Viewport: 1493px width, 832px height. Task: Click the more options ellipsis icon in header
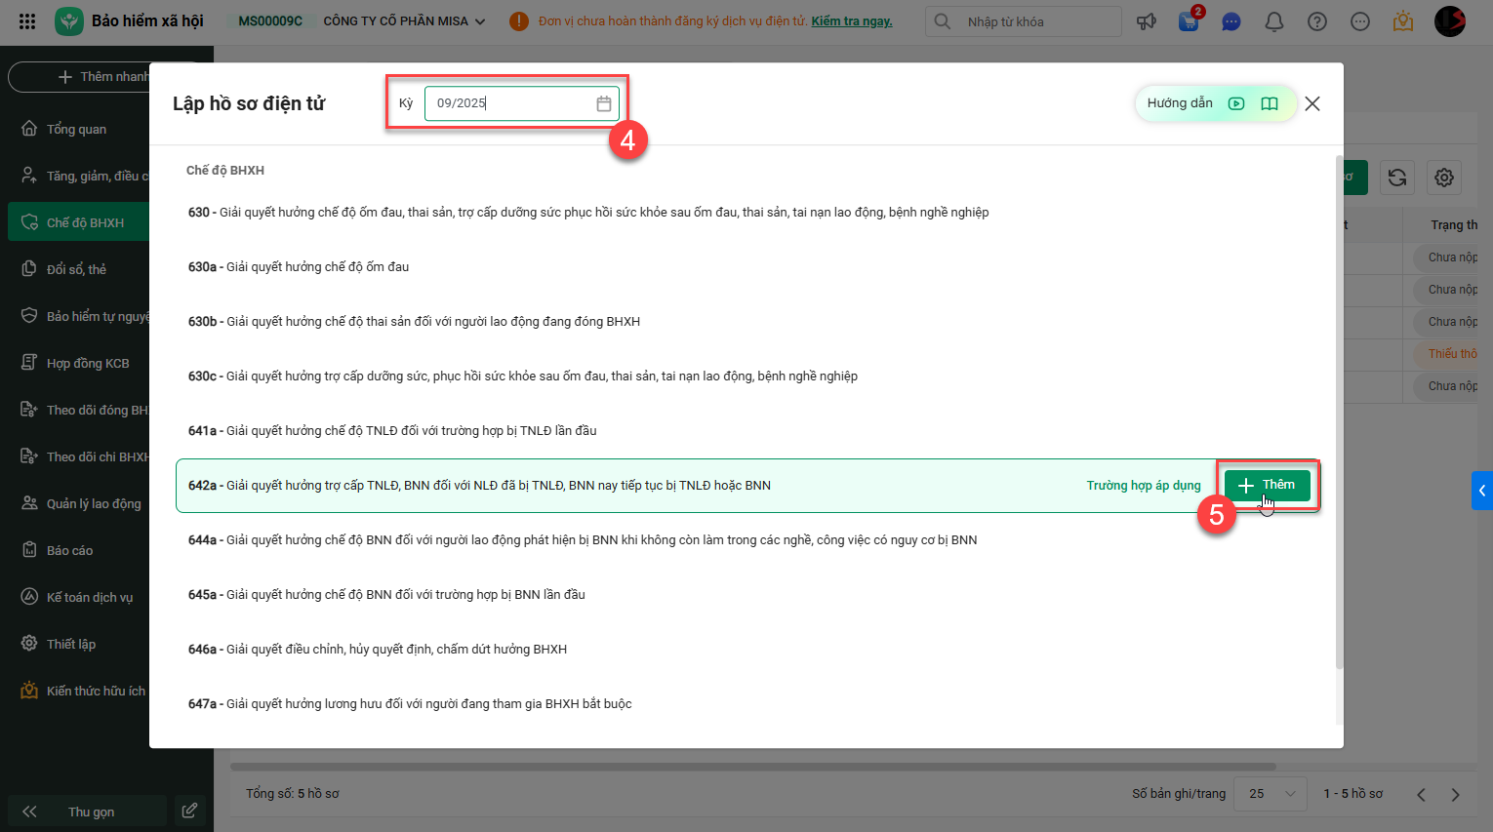(1360, 21)
